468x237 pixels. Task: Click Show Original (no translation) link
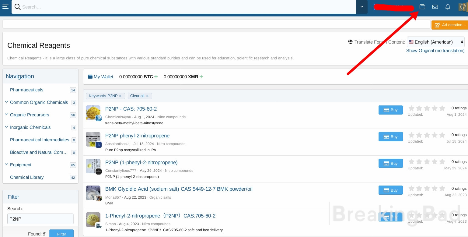click(435, 51)
